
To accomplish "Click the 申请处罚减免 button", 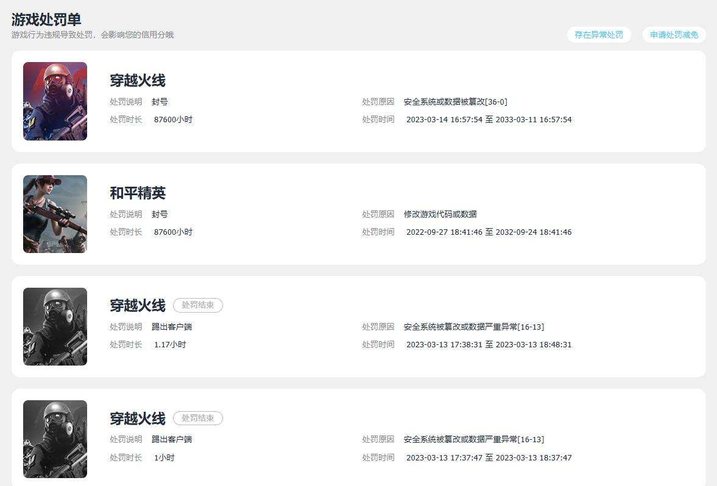I will 674,35.
